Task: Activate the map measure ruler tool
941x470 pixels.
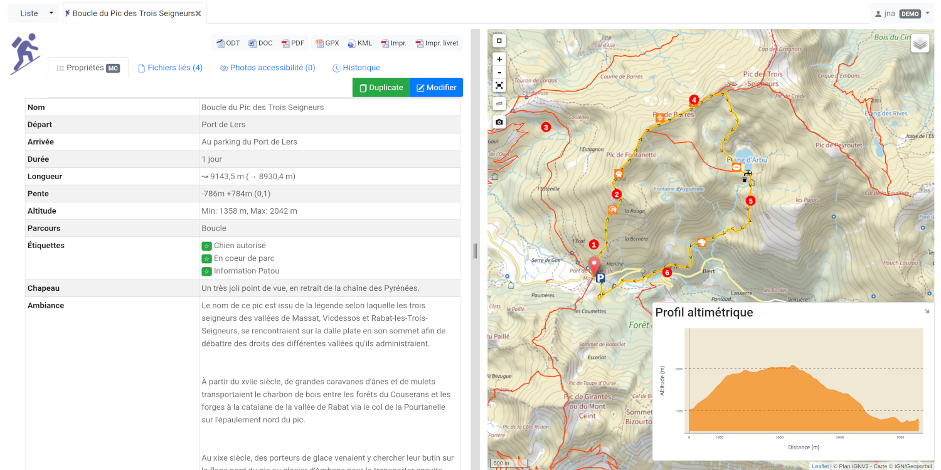Action: 499,103
